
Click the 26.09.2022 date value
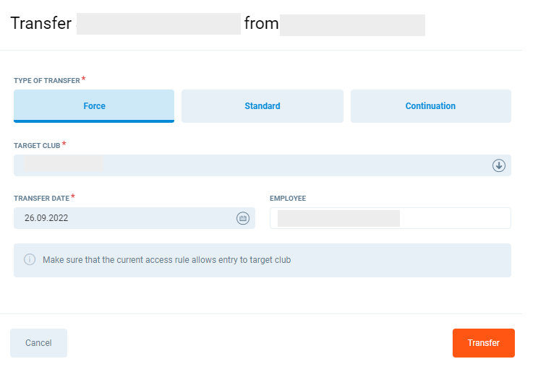click(x=46, y=218)
